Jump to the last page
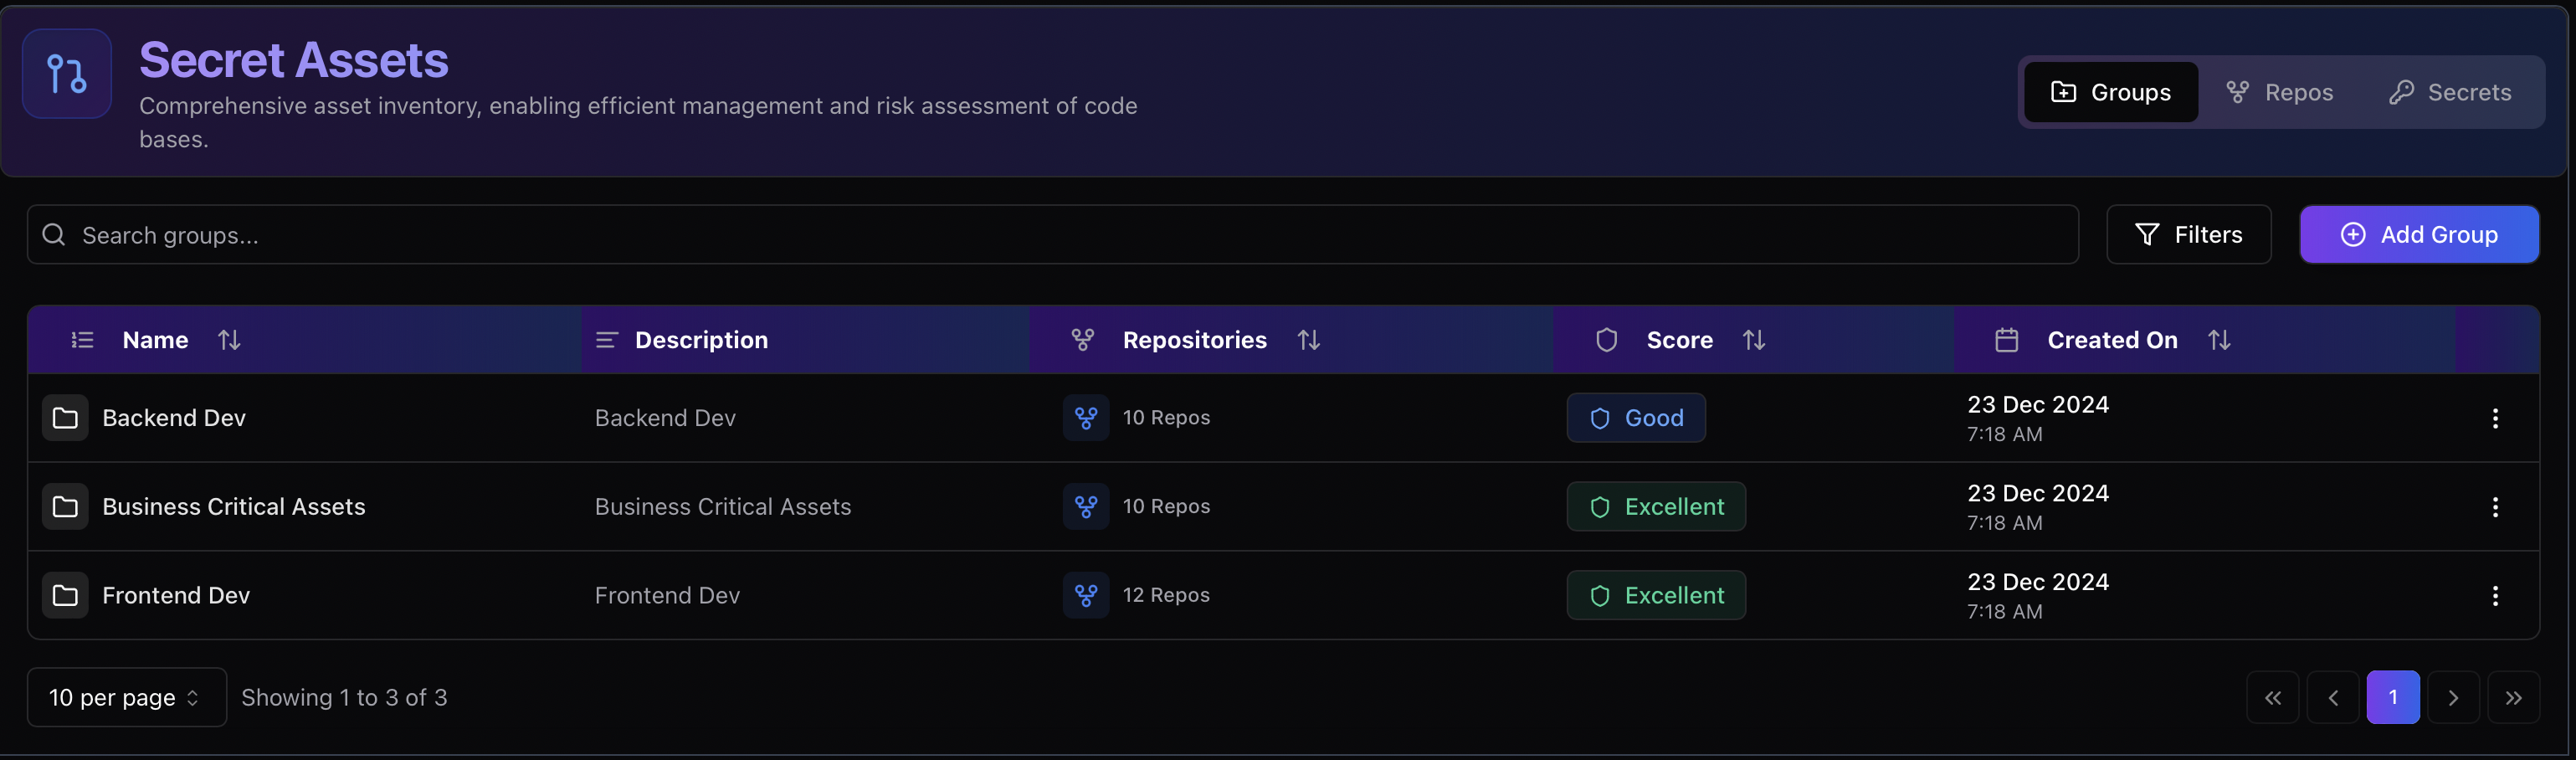The width and height of the screenshot is (2576, 760). [2512, 697]
